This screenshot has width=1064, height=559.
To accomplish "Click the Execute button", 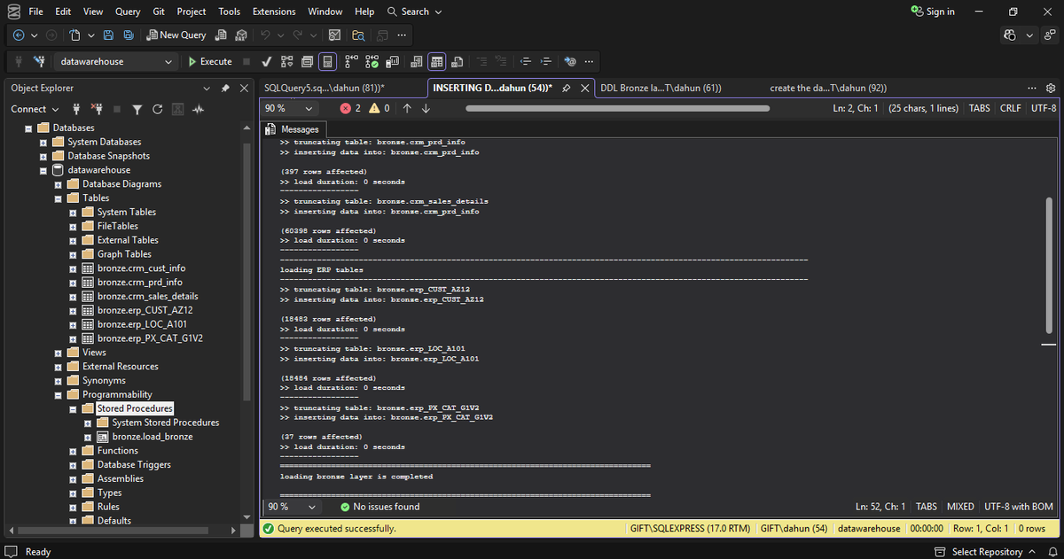I will 211,62.
